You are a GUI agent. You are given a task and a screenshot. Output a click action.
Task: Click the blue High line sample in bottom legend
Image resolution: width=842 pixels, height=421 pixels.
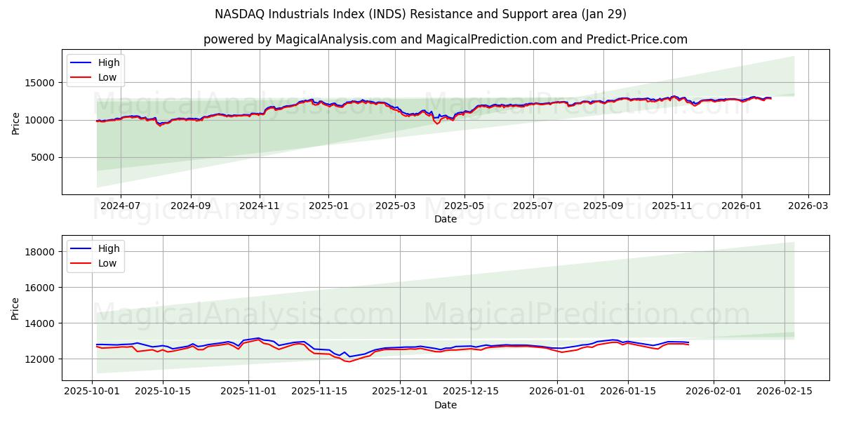(81, 248)
